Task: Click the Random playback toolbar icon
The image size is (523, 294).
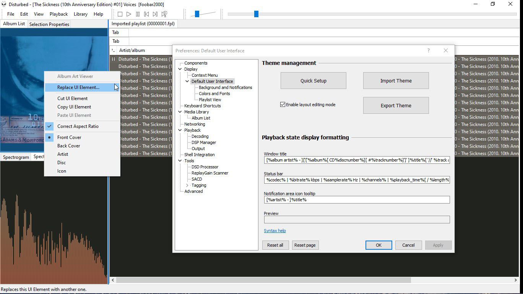Action: pyautogui.click(x=164, y=14)
